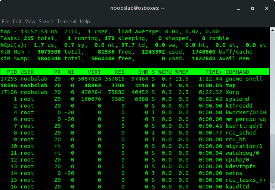Image resolution: width=275 pixels, height=190 pixels.
Task: Click the 3073508 total memory value
Action: (49, 52)
